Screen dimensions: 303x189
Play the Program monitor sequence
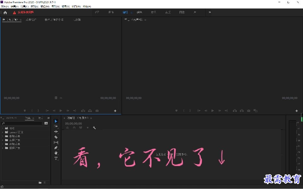coord(213,111)
